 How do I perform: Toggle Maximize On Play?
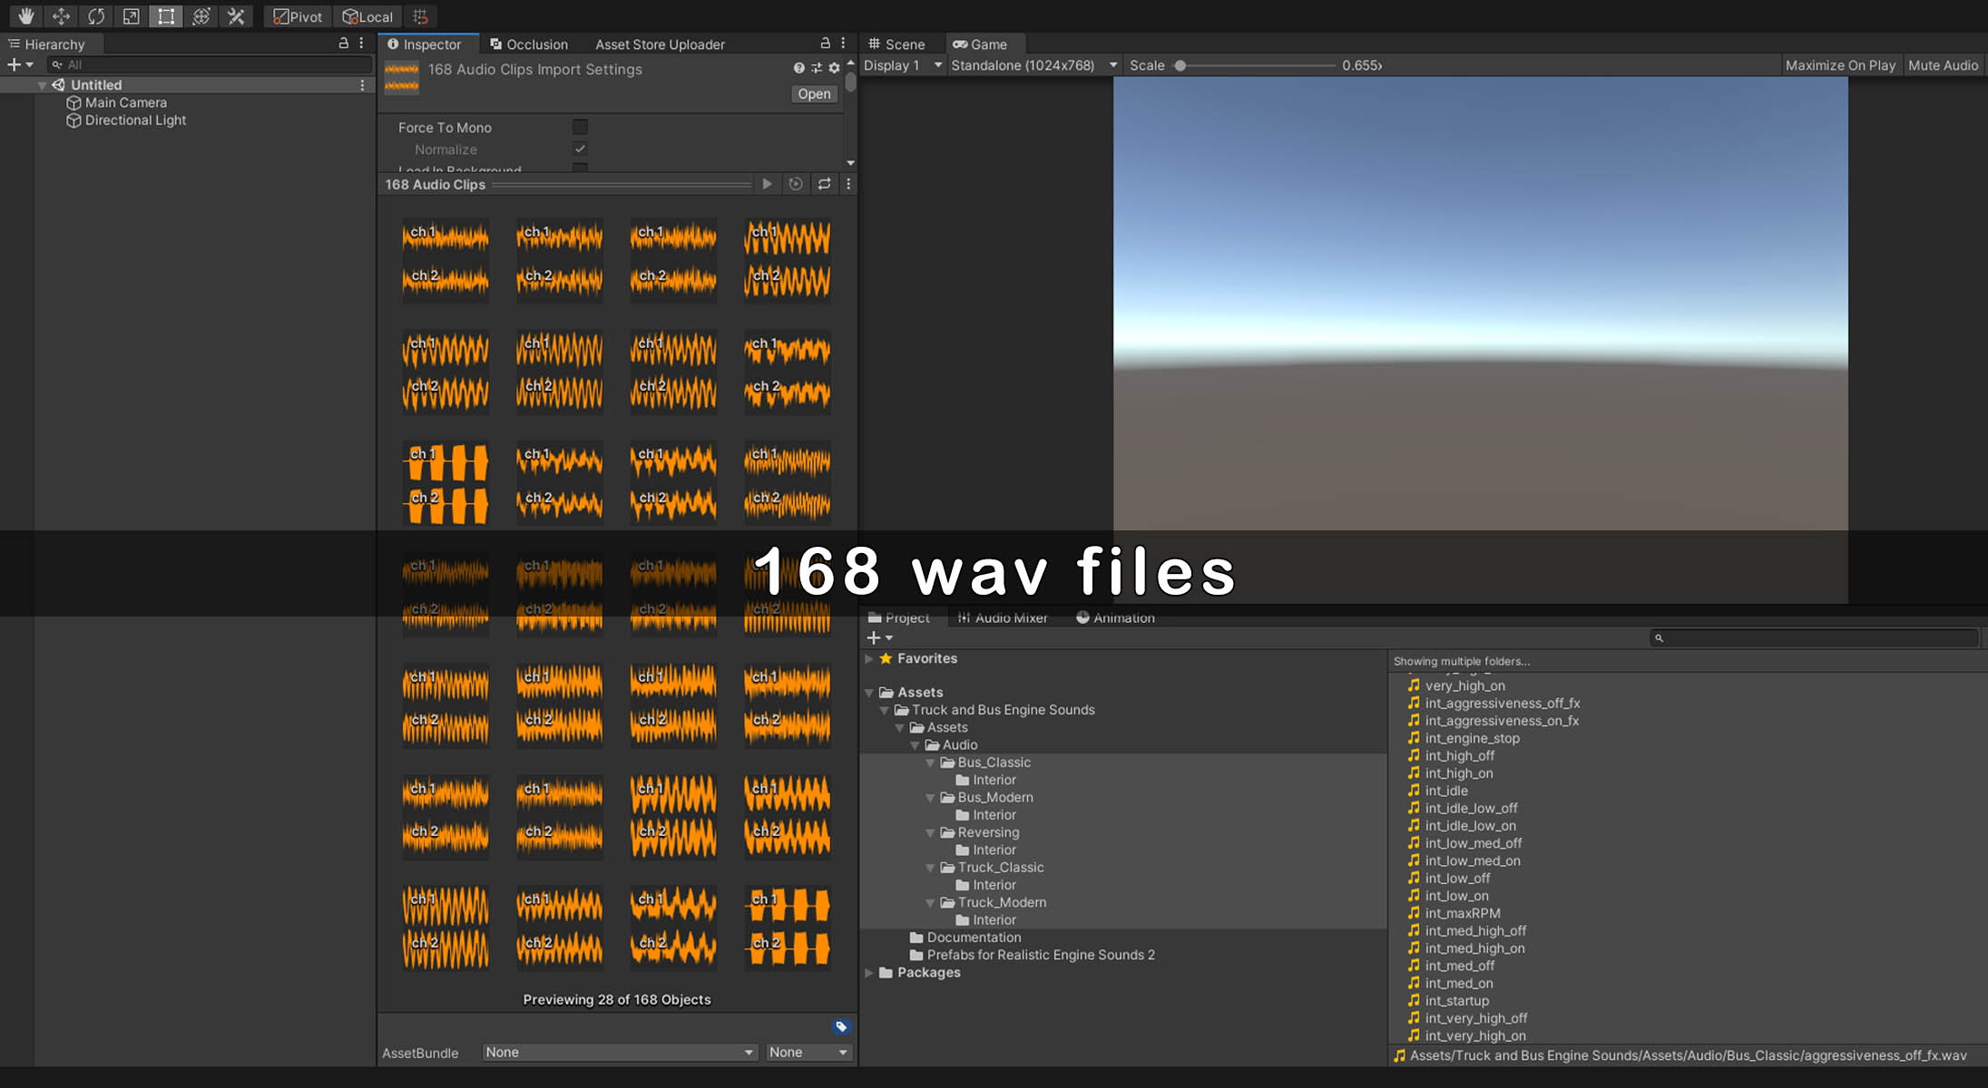pos(1840,65)
